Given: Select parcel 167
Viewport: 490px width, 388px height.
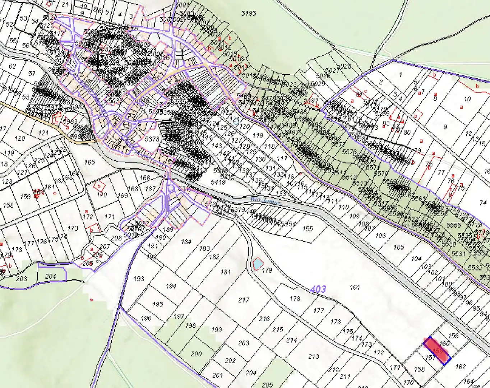Looking at the screenshot, I should (x=150, y=189).
